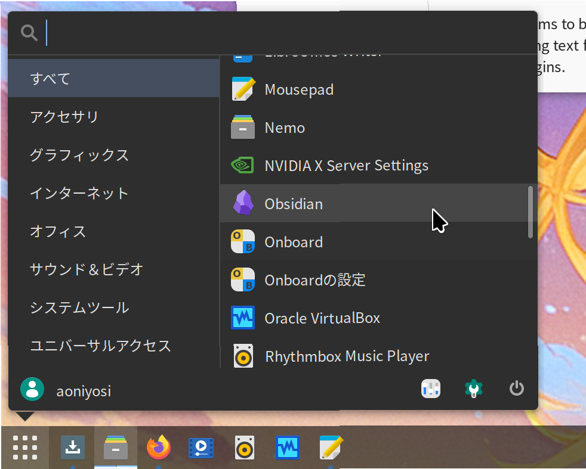Select the グラフィックス category
The image size is (586, 469).
coord(113,154)
